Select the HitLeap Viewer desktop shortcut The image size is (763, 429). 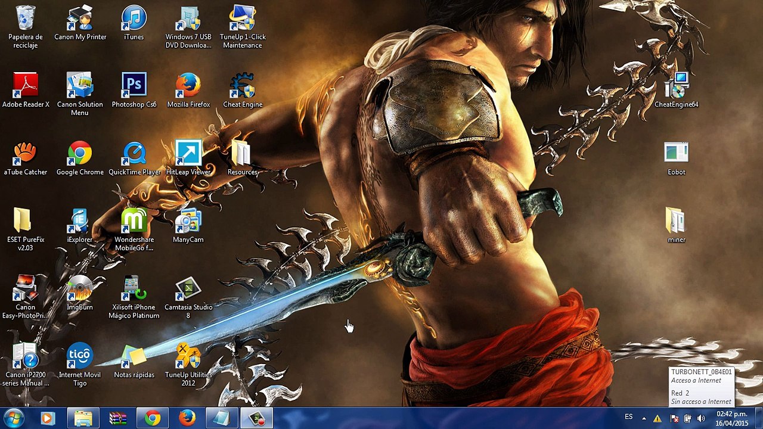point(188,158)
